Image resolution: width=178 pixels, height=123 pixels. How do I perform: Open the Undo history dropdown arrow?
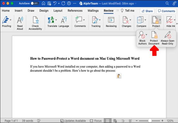[59, 4]
